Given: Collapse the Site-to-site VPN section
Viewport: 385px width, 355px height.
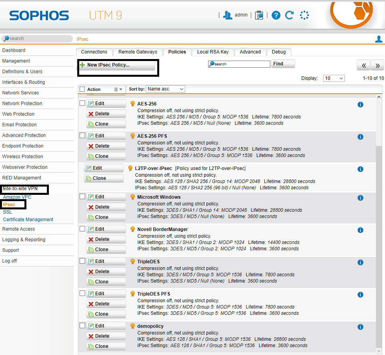Looking at the screenshot, I should pos(20,189).
